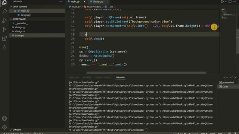Maximize the terminal panel size
This screenshot has width=239, height=134.
[231, 77]
